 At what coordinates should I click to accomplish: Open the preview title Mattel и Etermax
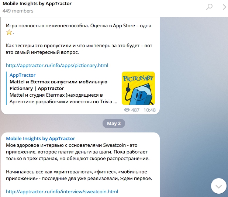point(58,85)
